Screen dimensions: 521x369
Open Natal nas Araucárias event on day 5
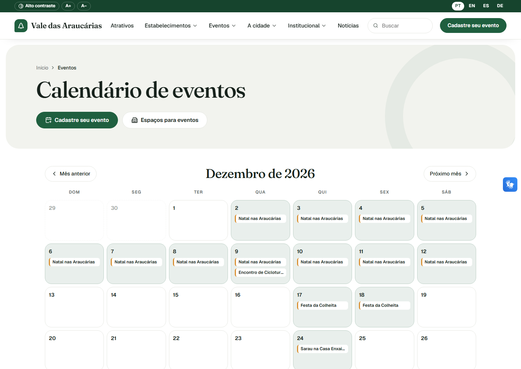pos(446,219)
